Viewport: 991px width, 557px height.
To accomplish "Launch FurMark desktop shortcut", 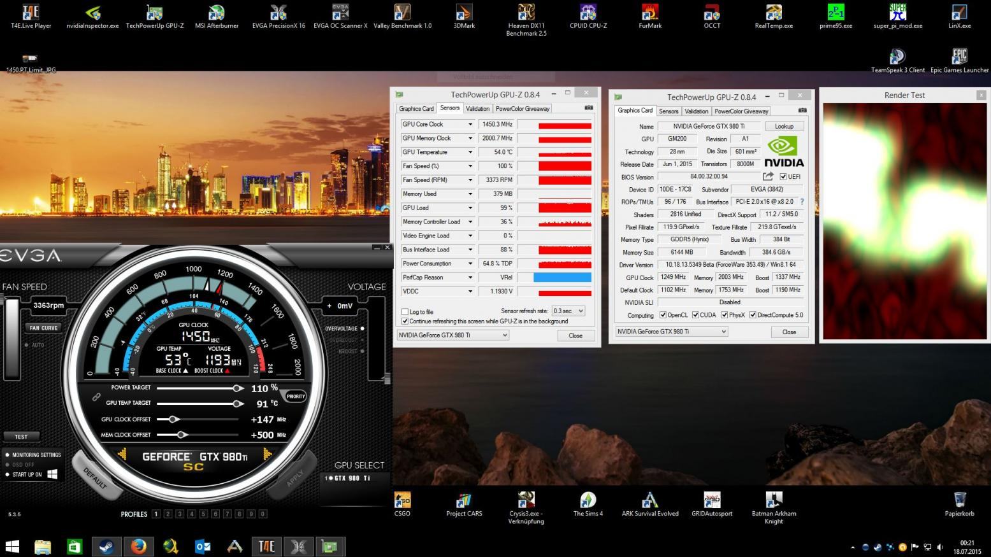I will (x=650, y=17).
